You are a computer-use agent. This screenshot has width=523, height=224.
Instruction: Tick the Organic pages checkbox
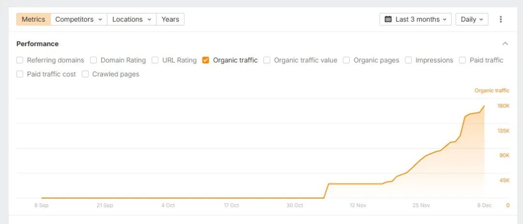point(346,60)
